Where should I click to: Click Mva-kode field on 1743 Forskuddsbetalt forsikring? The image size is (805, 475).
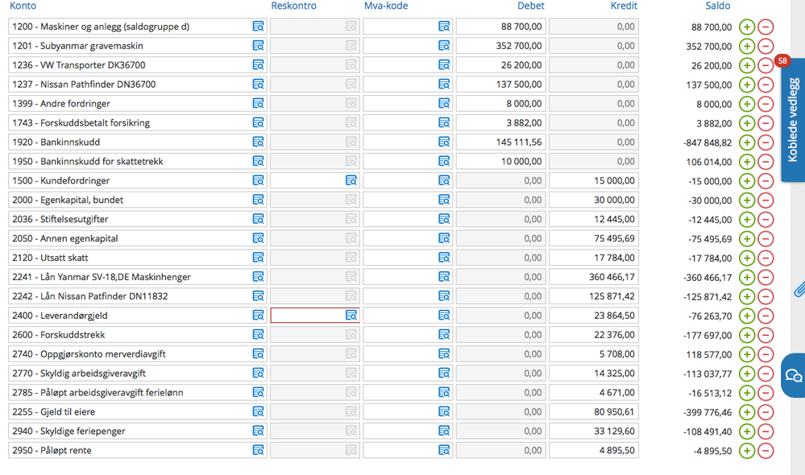(x=408, y=123)
